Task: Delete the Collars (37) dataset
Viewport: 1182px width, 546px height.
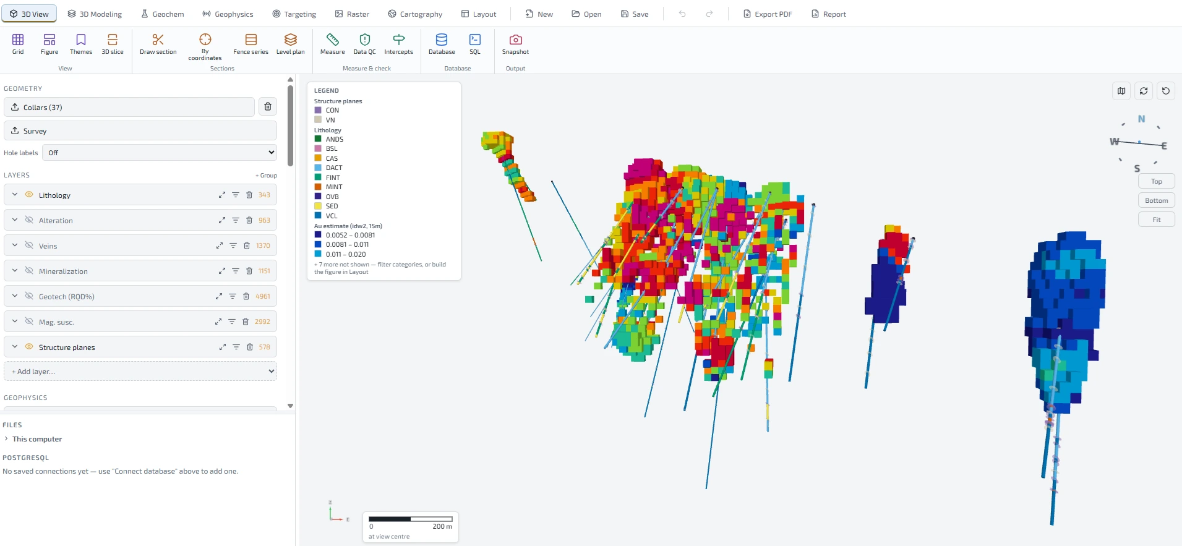Action: tap(268, 107)
